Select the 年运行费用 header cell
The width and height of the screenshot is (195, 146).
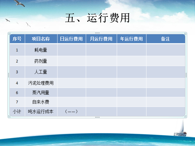click(x=132, y=39)
